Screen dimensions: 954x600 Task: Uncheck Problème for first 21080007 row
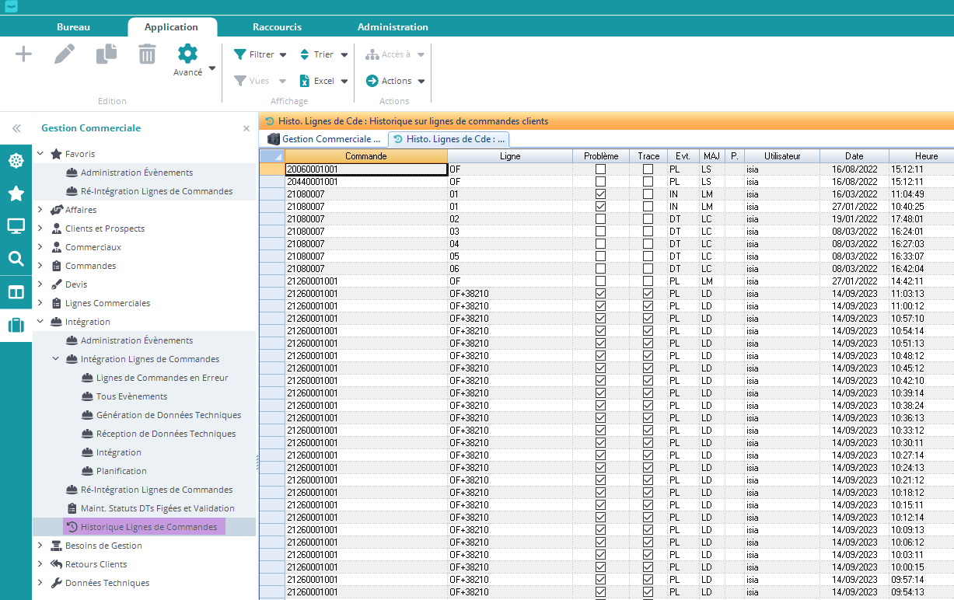[600, 194]
